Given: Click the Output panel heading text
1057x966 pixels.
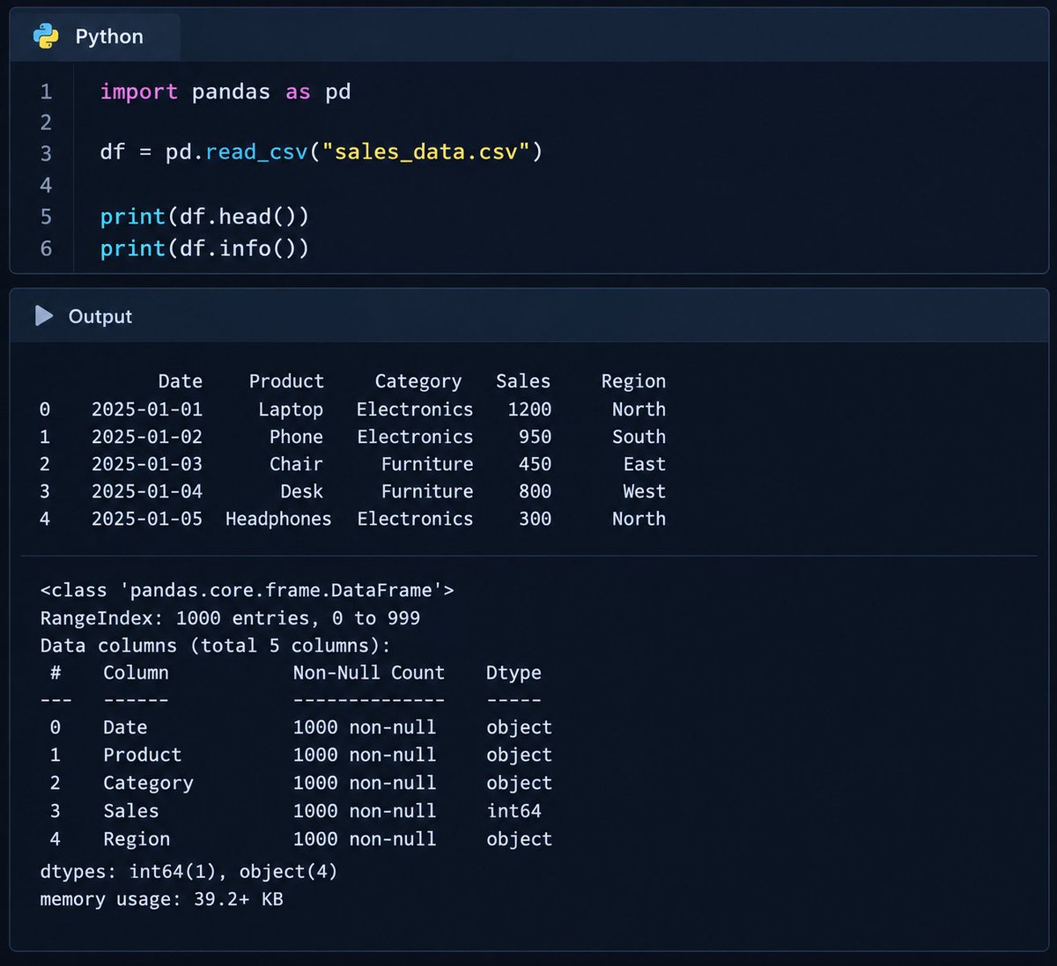Looking at the screenshot, I should [100, 316].
